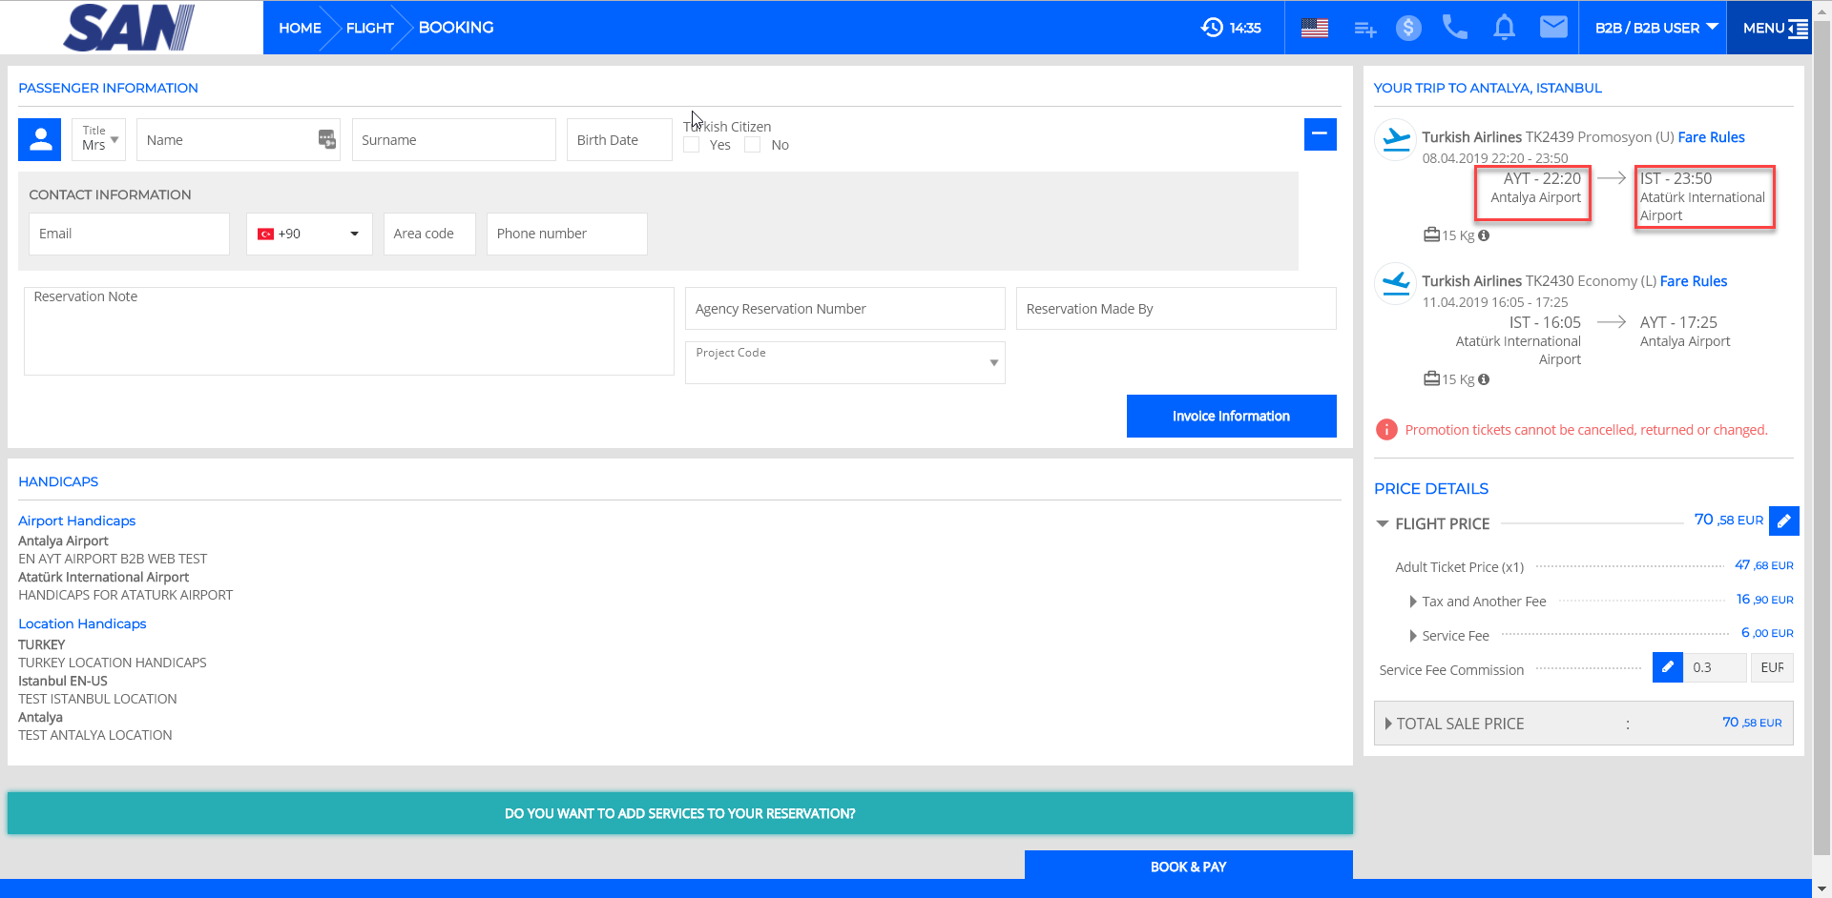This screenshot has height=898, width=1832.
Task: Edit service fee commission pencil icon
Action: (x=1667, y=667)
